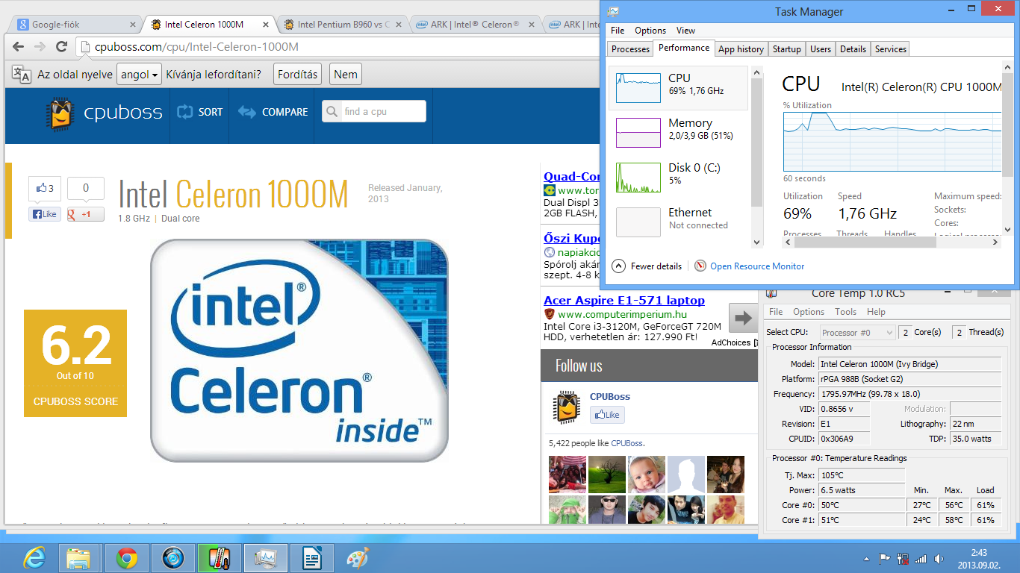Viewport: 1020px width, 573px height.
Task: Click the thumbs-up count of 3
Action: (x=45, y=189)
